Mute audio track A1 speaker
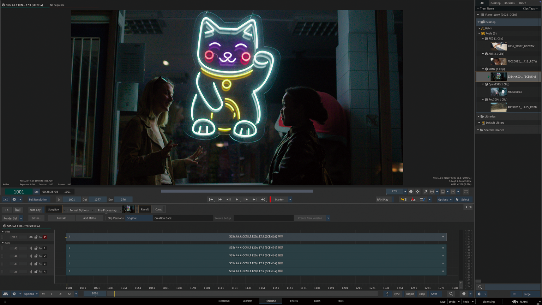The height and width of the screenshot is (305, 542). click(31, 248)
